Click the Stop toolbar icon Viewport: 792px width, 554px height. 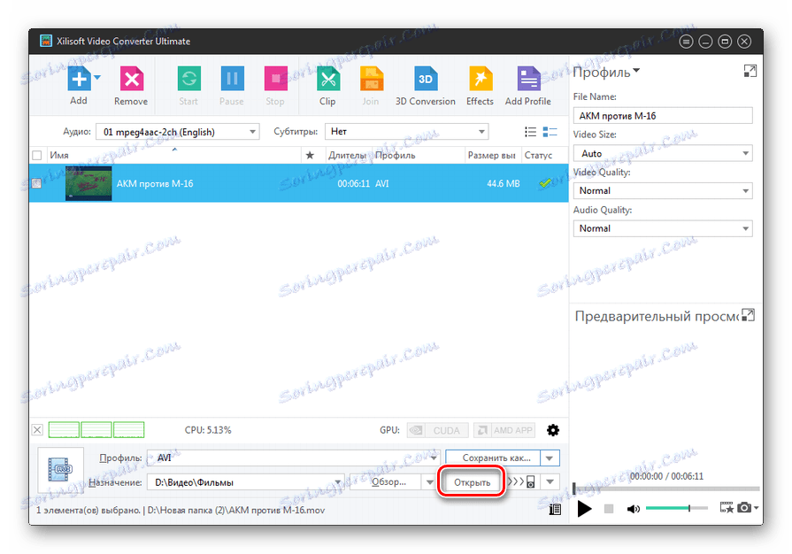pos(275,79)
